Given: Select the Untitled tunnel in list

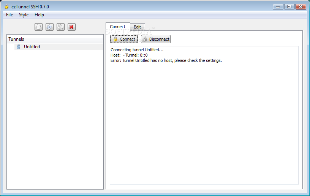Looking at the screenshot, I should (x=59, y=47).
